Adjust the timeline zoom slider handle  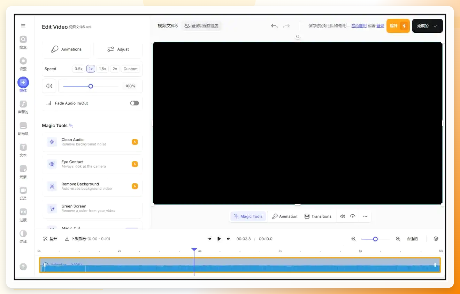tap(375, 239)
